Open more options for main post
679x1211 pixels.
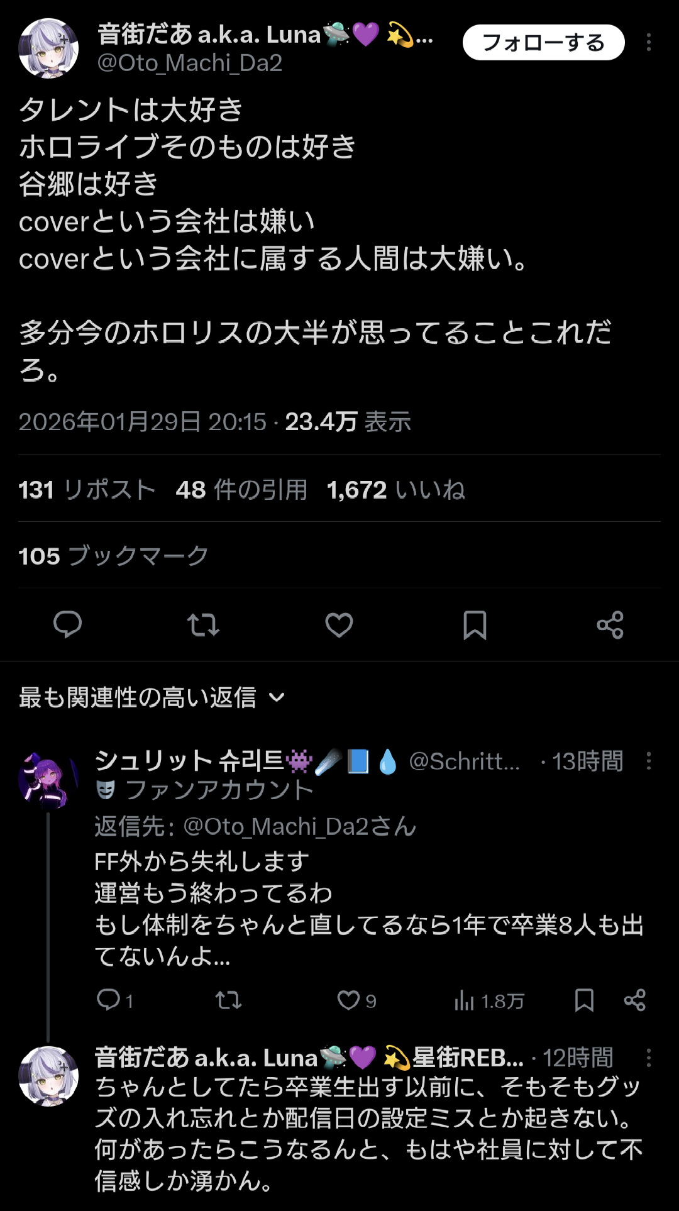[648, 43]
